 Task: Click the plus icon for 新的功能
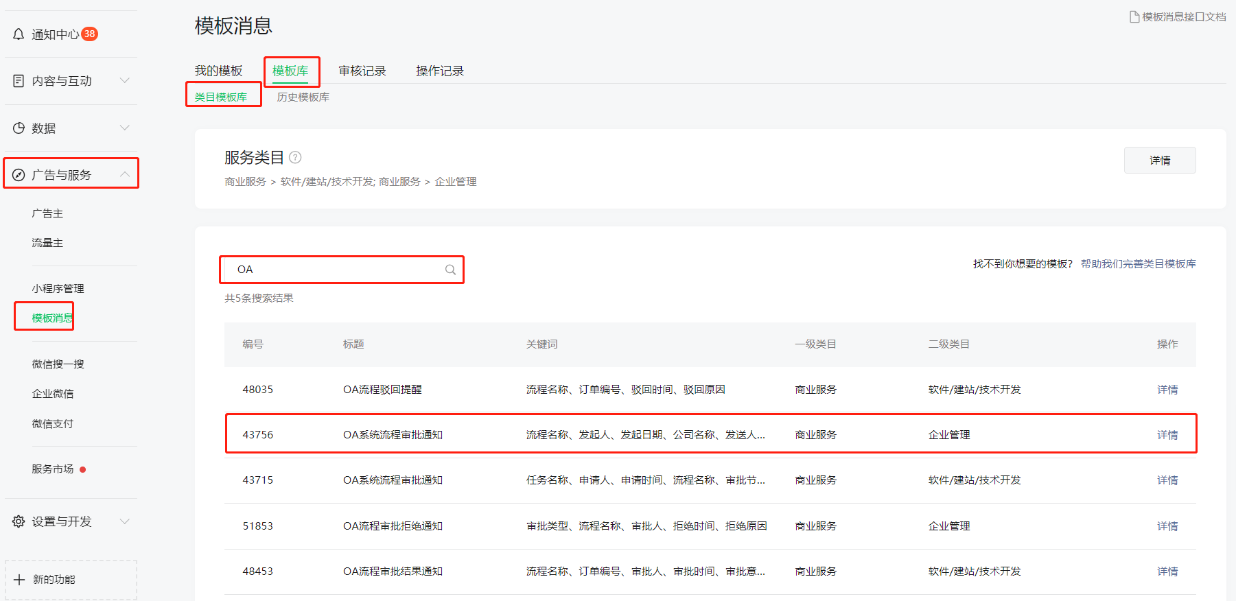(19, 580)
